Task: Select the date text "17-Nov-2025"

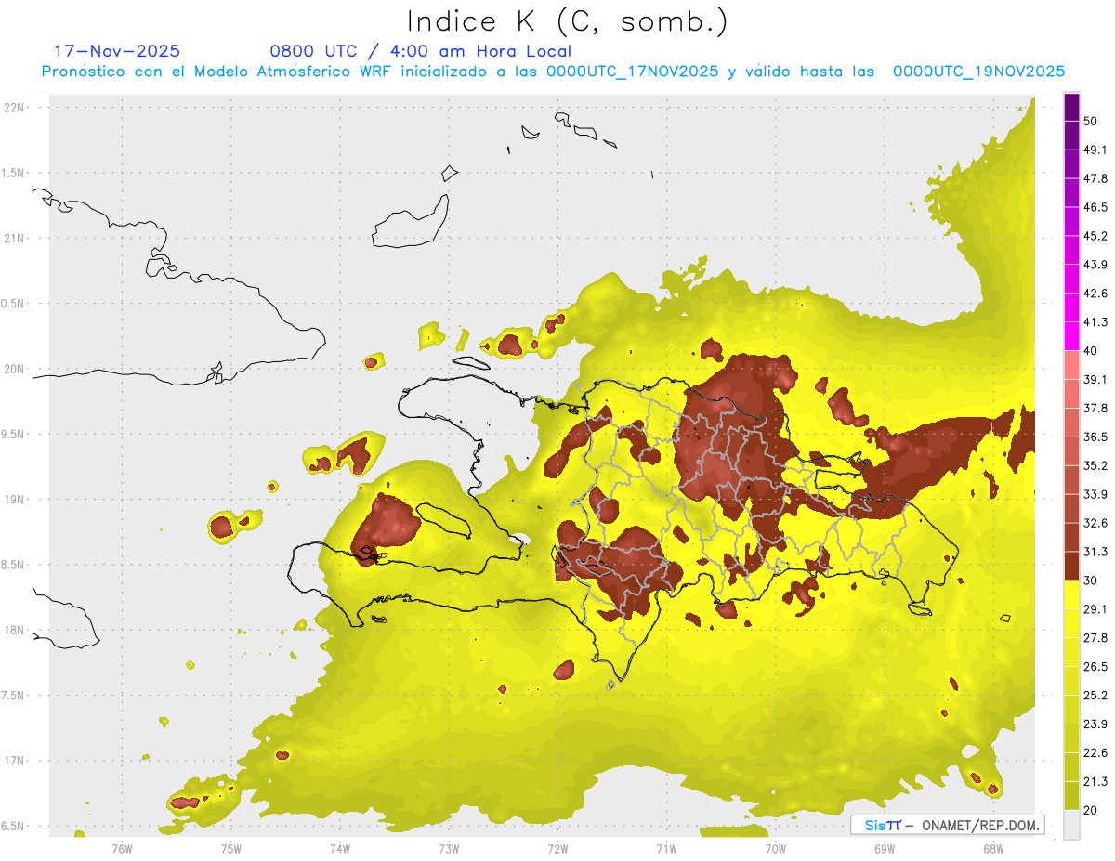Action: click(x=117, y=51)
